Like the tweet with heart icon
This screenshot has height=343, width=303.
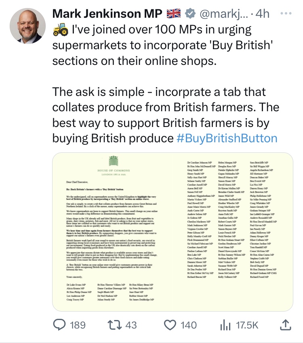pyautogui.click(x=170, y=324)
